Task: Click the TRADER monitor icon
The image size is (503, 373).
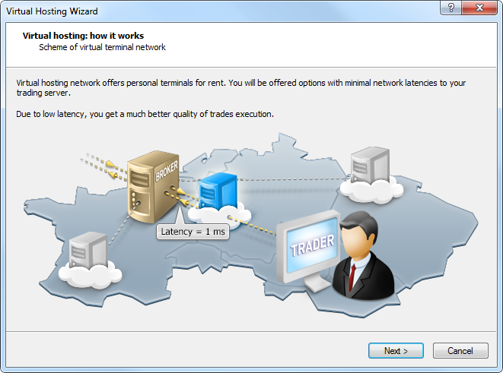Action: pyautogui.click(x=308, y=250)
